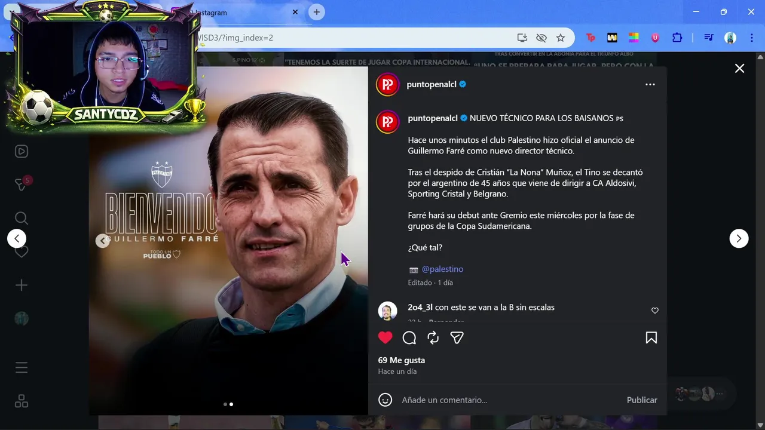The height and width of the screenshot is (430, 765).
Task: Open the @palestino mention link
Action: pyautogui.click(x=442, y=269)
